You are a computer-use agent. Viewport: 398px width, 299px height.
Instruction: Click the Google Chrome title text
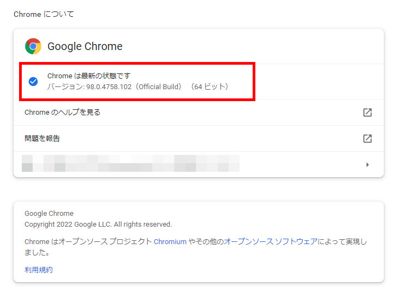click(x=85, y=46)
